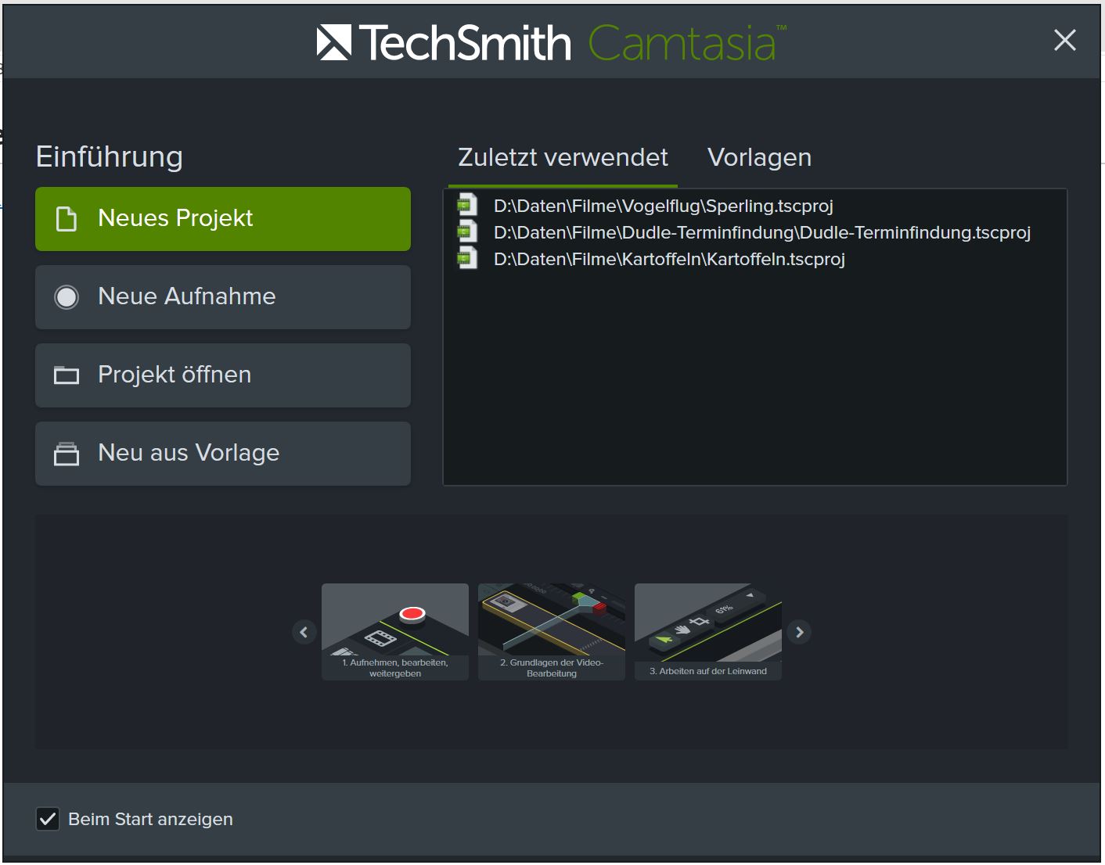Open the Projekt öffnen button

coord(223,375)
